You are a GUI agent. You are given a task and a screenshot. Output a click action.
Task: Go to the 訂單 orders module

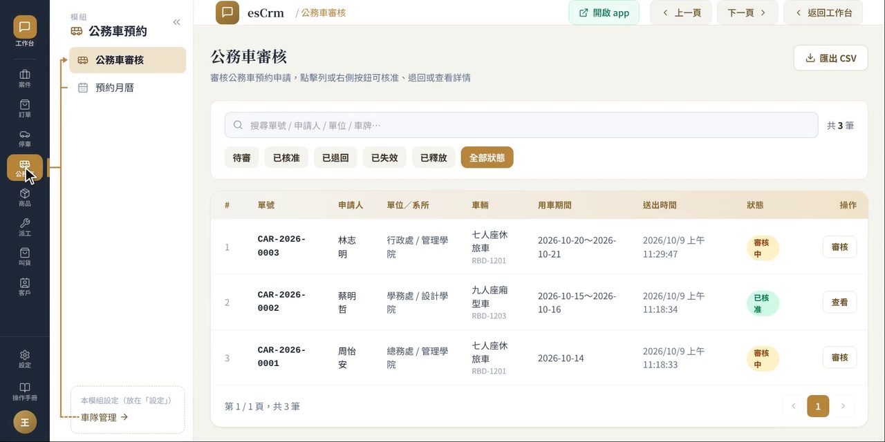click(25, 108)
